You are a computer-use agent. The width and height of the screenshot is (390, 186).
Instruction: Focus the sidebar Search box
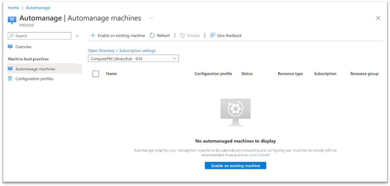click(40, 36)
